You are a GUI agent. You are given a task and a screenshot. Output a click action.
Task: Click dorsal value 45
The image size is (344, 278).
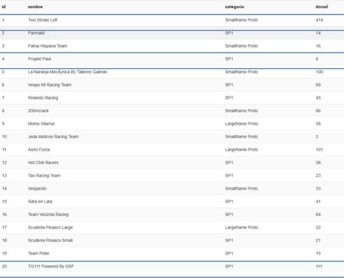(x=318, y=98)
